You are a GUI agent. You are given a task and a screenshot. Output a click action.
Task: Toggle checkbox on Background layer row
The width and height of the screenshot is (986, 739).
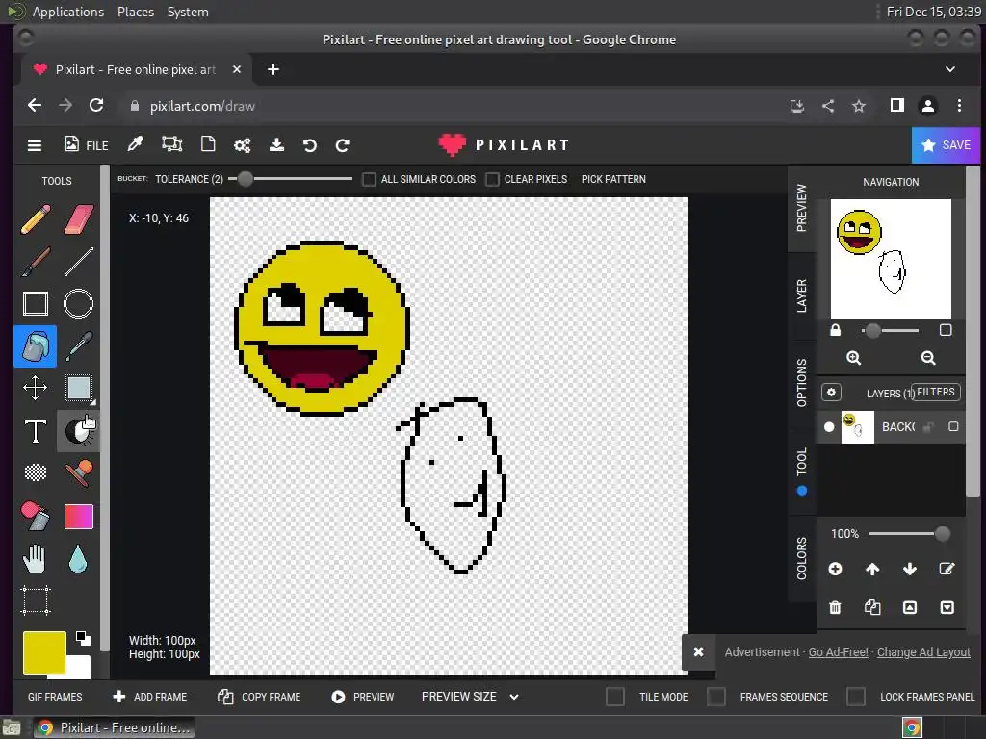[x=953, y=426]
